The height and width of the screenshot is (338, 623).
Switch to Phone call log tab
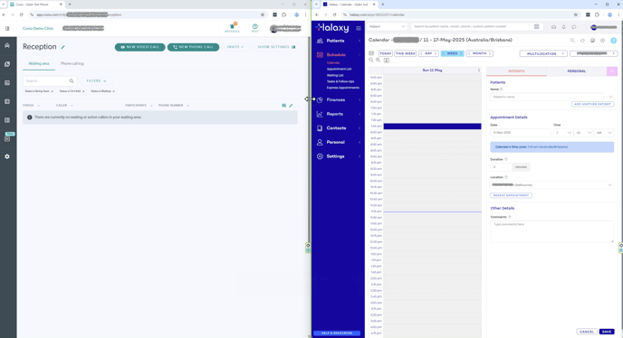[72, 63]
